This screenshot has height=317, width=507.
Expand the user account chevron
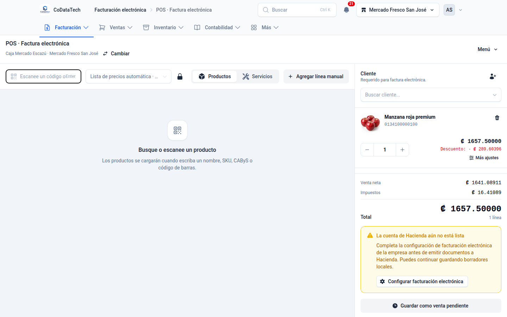click(x=461, y=10)
